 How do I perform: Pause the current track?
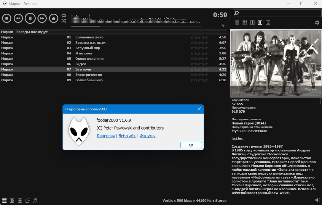(x=30, y=18)
